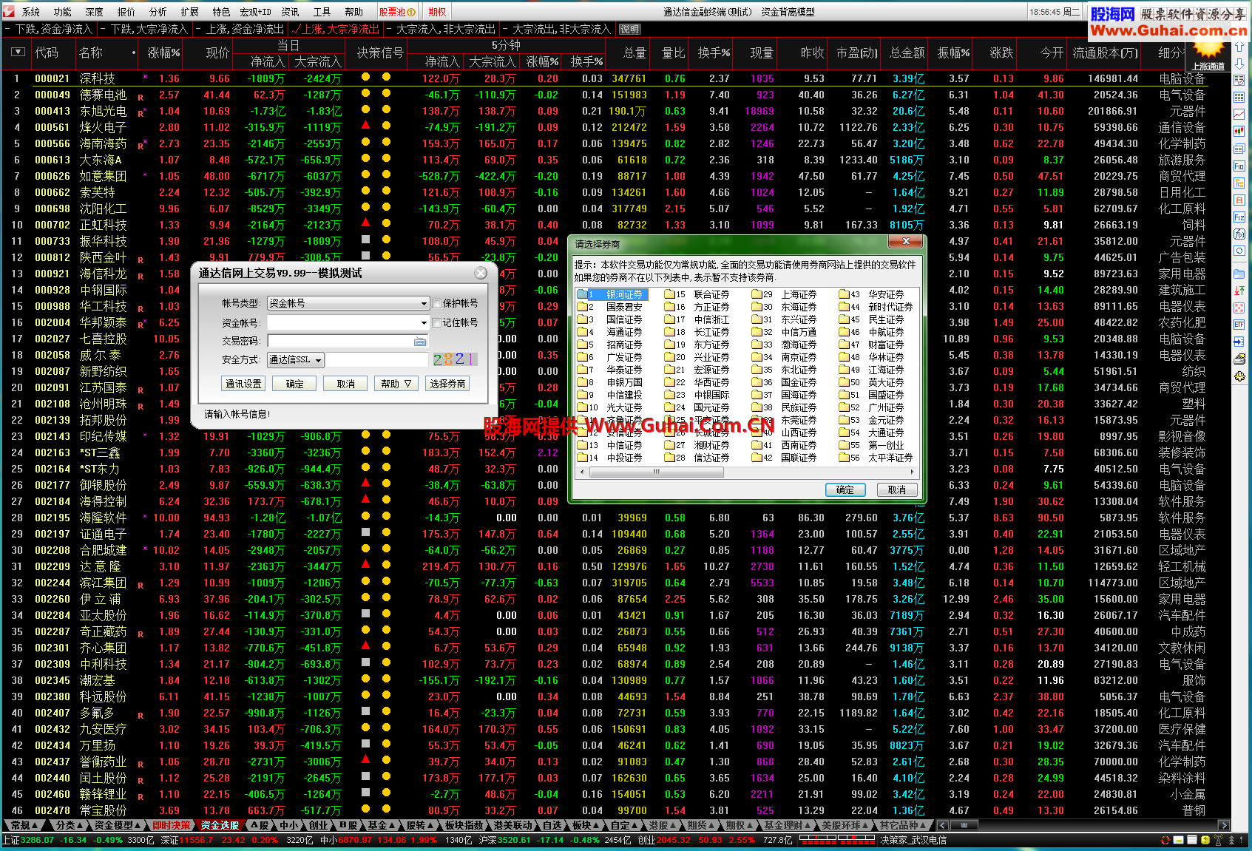Switch to the 港美联动 bottom tab

(512, 825)
